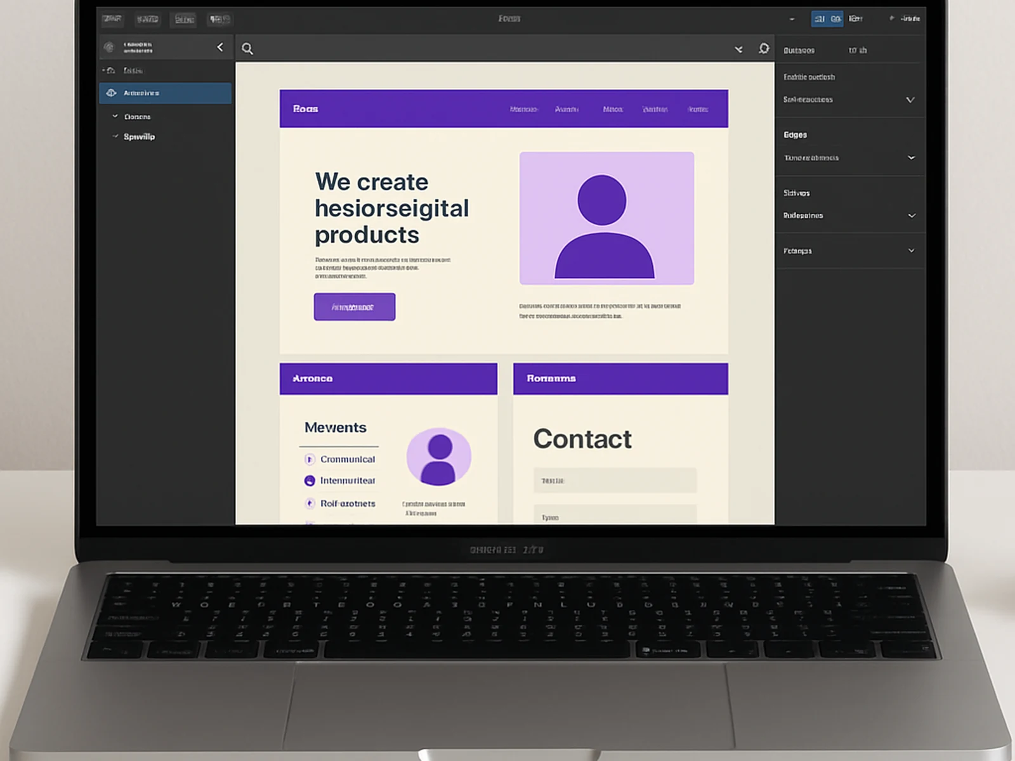
Task: Open the share icon at the top right
Action: click(x=891, y=18)
